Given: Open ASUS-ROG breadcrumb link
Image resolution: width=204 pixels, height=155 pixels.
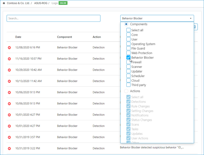Looking at the screenshot, I should (41, 3).
